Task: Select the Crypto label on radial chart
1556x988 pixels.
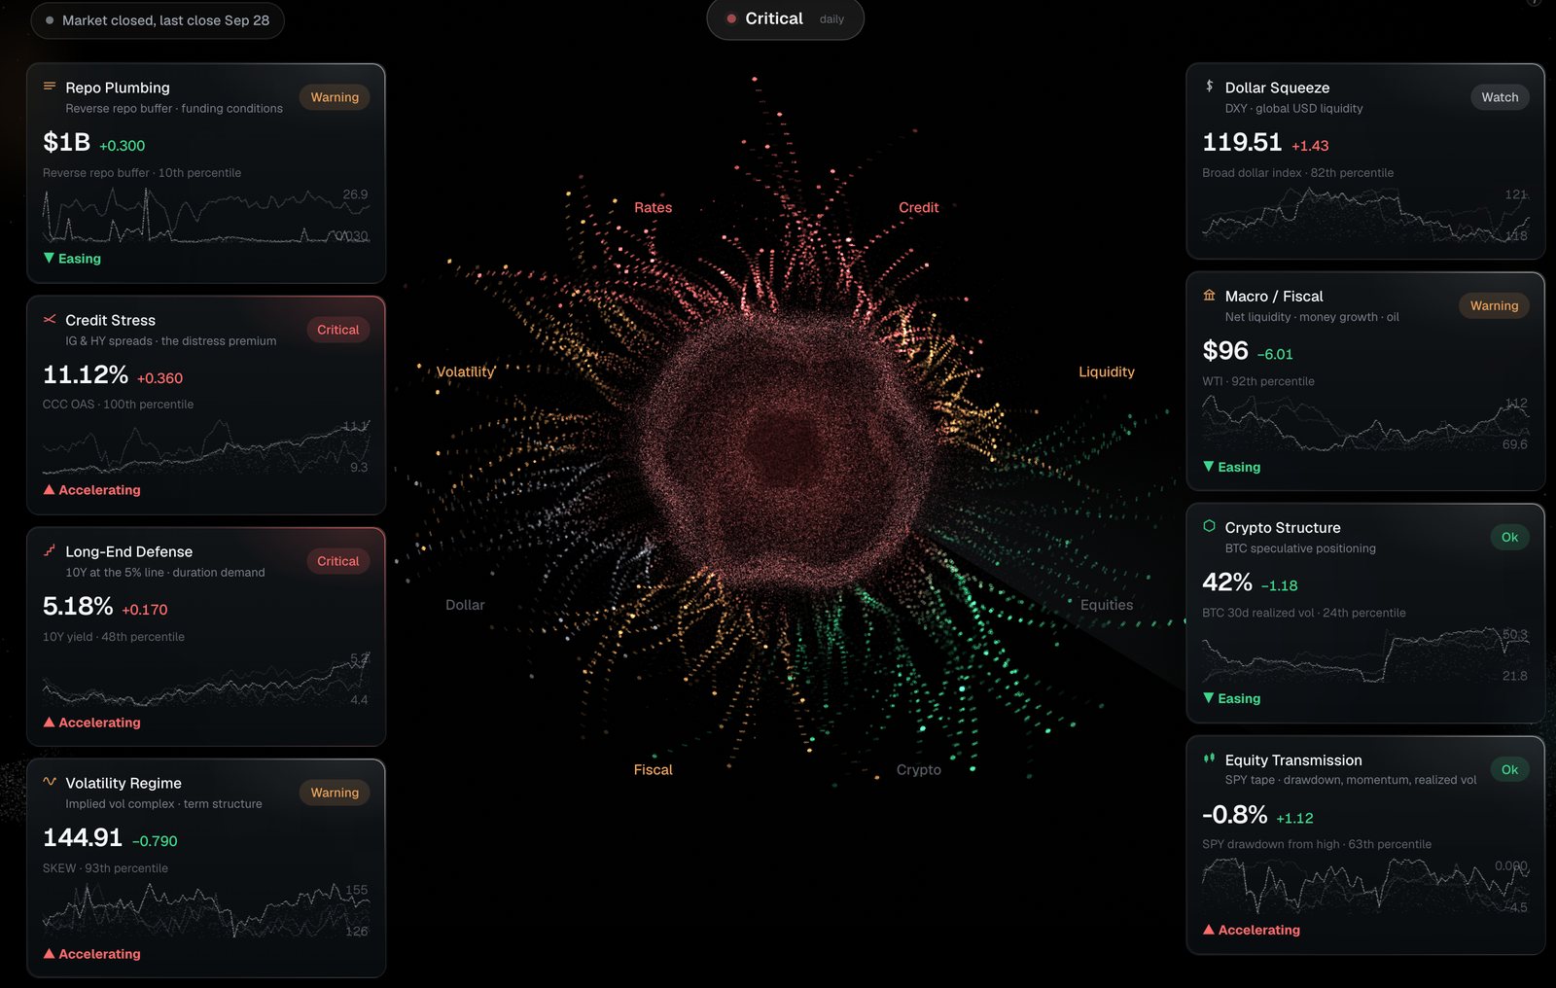Action: [918, 769]
